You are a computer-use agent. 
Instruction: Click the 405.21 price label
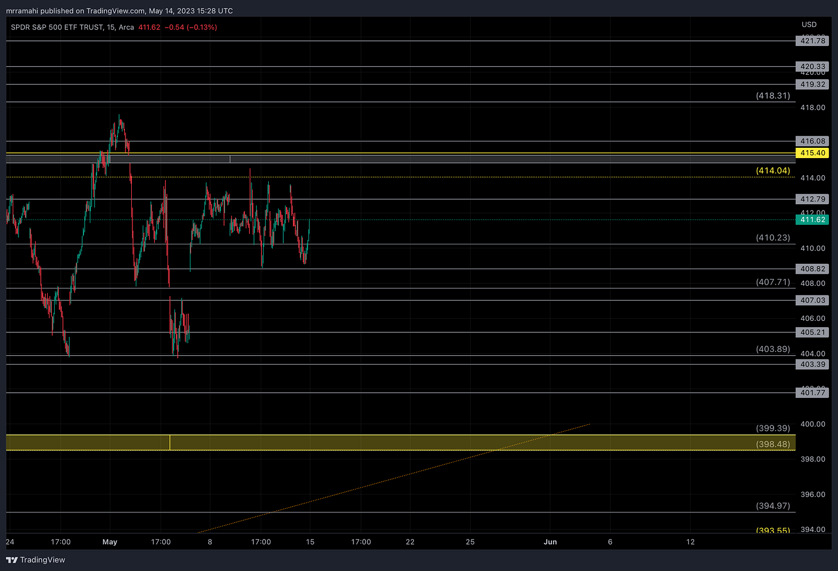pyautogui.click(x=813, y=332)
